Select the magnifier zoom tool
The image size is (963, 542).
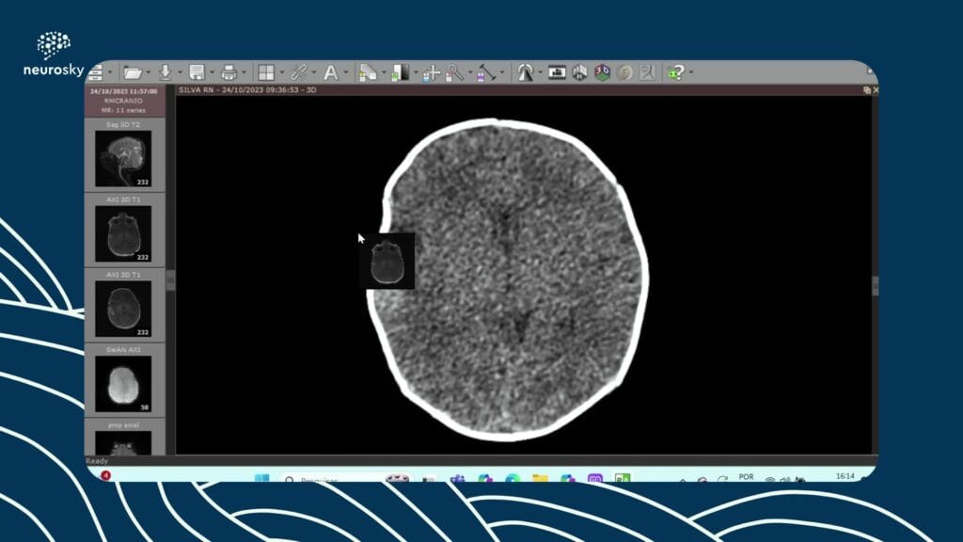[x=453, y=72]
